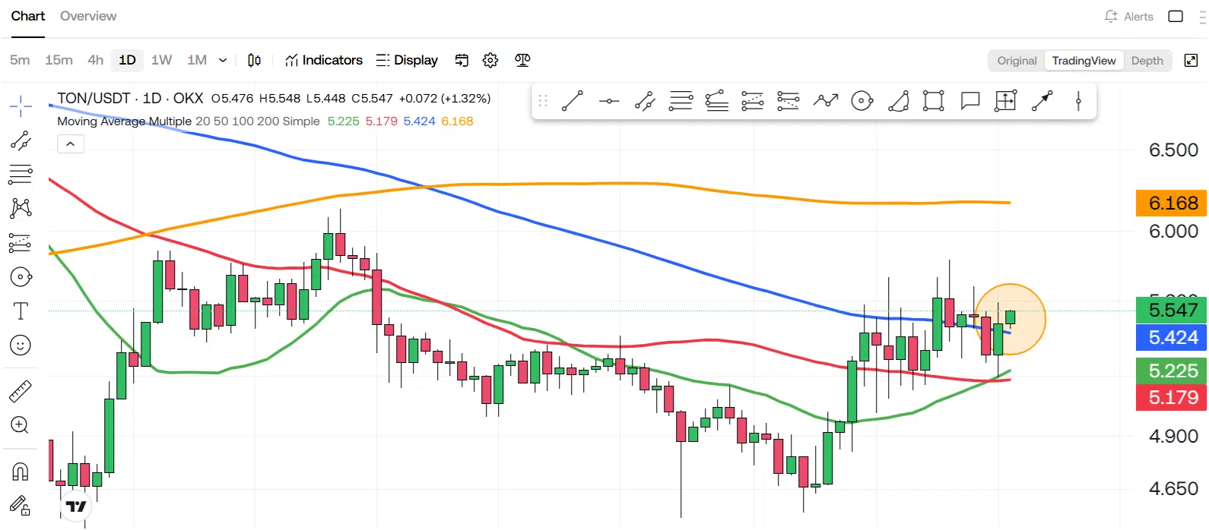Viewport: 1209px width, 530px height.
Task: Pick circle tool in floating drawing toolbar
Action: pyautogui.click(x=862, y=101)
